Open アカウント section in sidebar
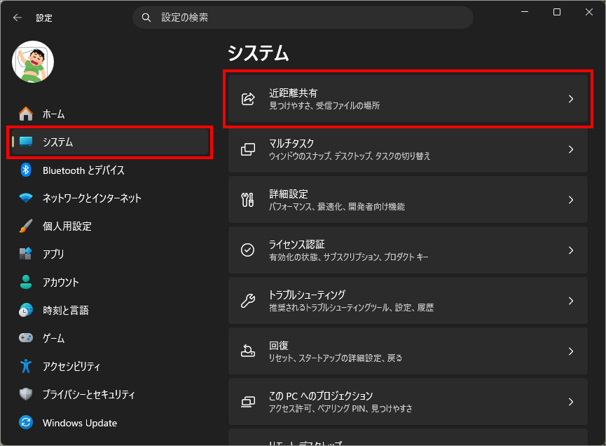Screen dimensions: 606x446 tap(60, 282)
